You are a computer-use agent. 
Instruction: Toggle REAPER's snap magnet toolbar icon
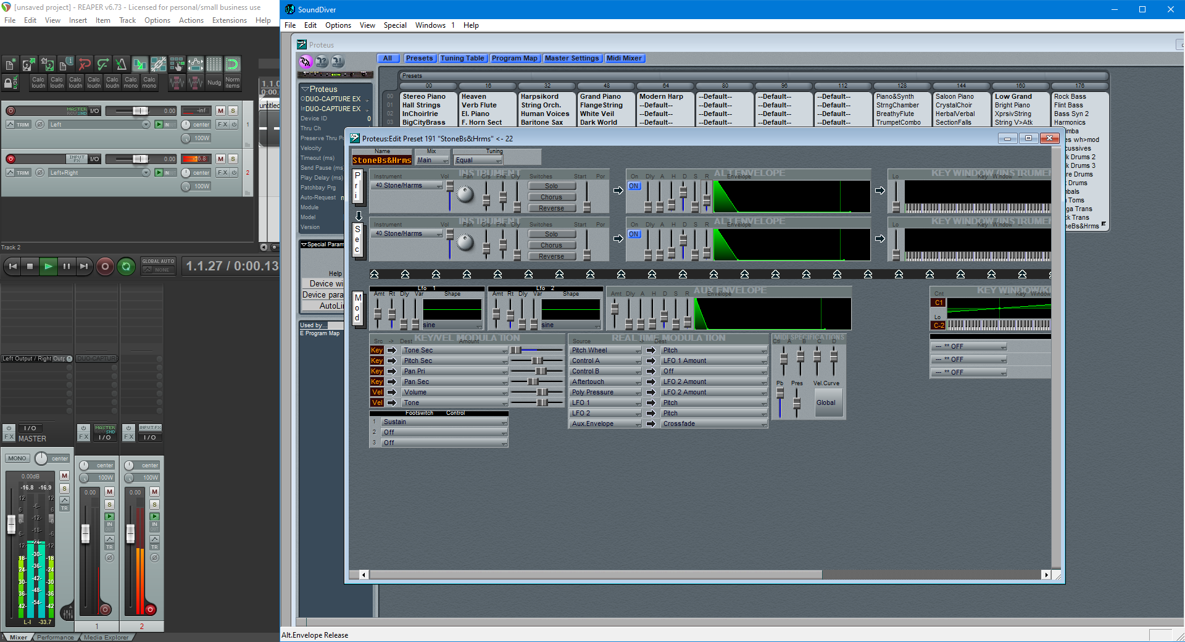(233, 64)
